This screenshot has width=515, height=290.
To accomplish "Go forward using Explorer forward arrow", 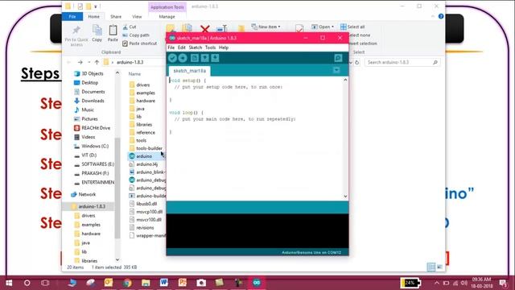I will click(x=80, y=62).
